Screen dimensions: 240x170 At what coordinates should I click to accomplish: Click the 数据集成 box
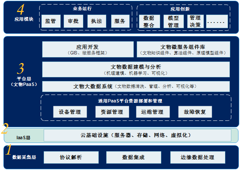[x=133, y=157]
